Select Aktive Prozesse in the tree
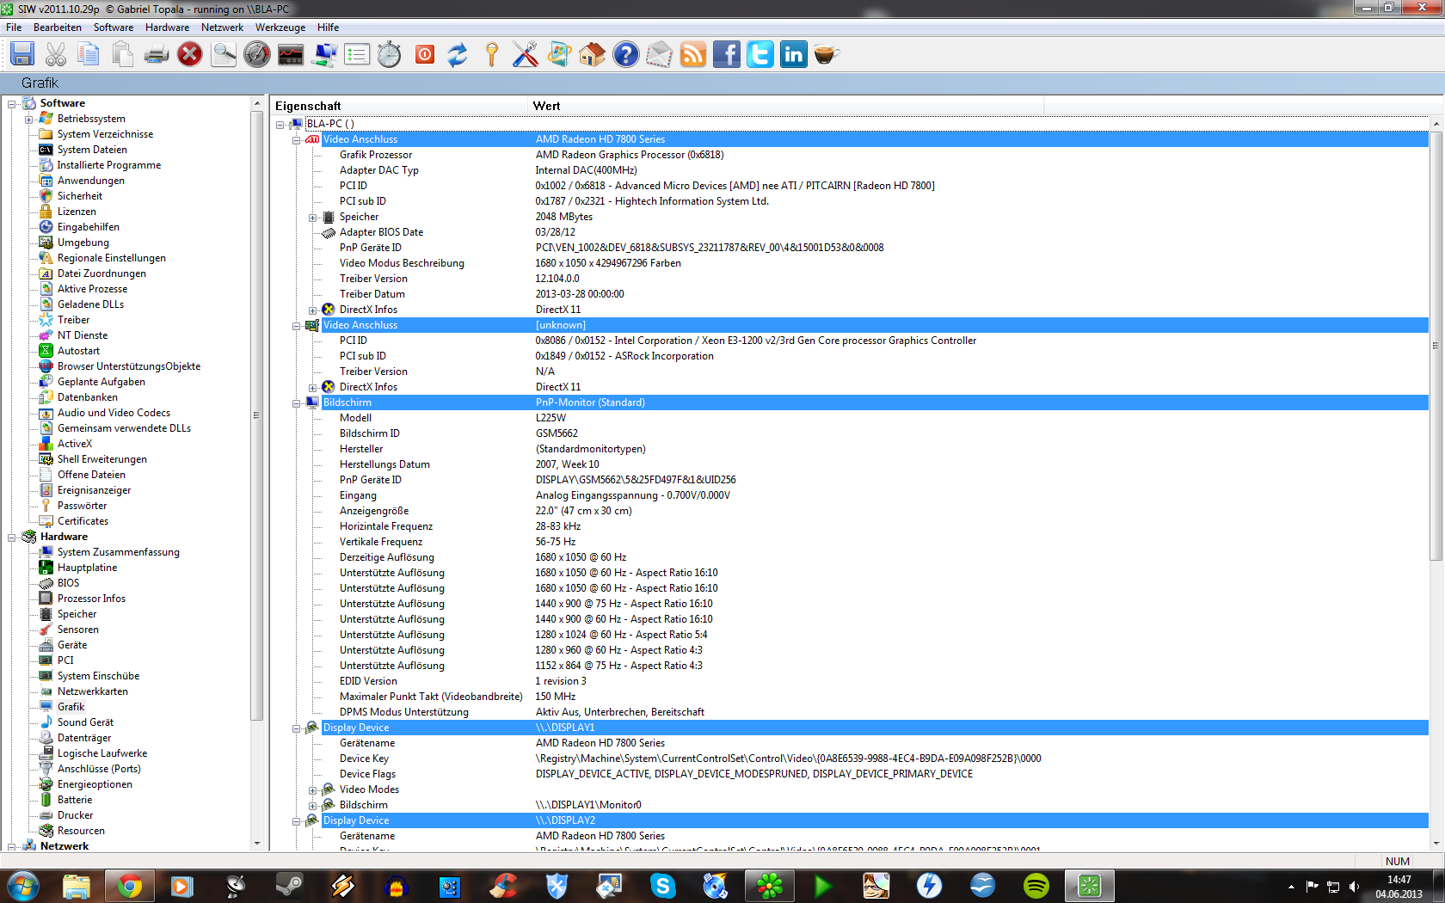The height and width of the screenshot is (903, 1445). pyautogui.click(x=92, y=289)
